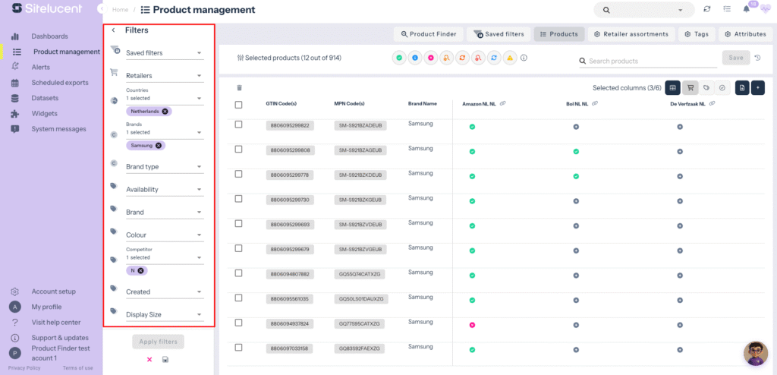Click the refresh icon in top bar

[707, 10]
